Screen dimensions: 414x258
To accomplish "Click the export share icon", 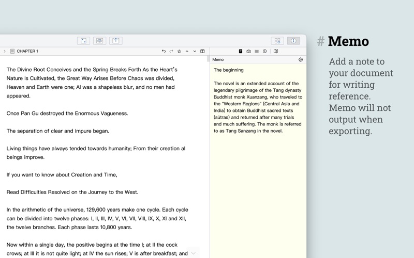I will point(116,41).
